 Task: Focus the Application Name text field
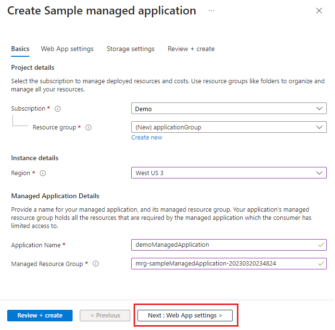click(x=223, y=245)
